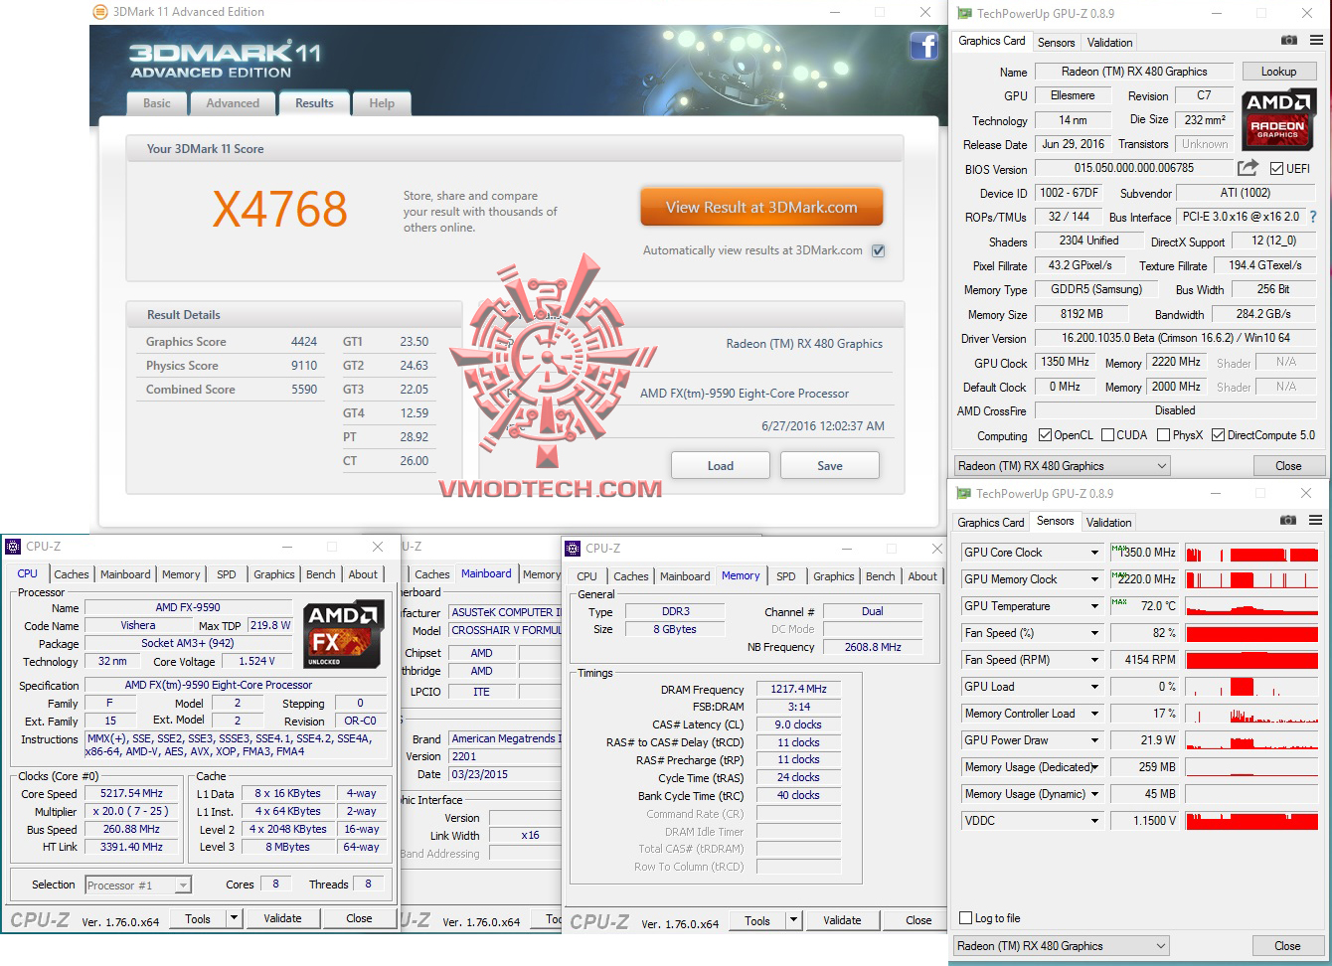Open the SPD tab in CPU-Z CPU window

pyautogui.click(x=227, y=574)
